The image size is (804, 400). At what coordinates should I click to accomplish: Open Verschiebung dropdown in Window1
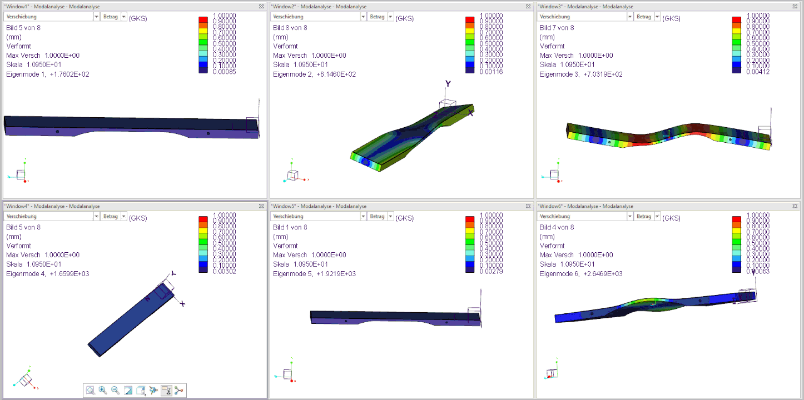(96, 17)
